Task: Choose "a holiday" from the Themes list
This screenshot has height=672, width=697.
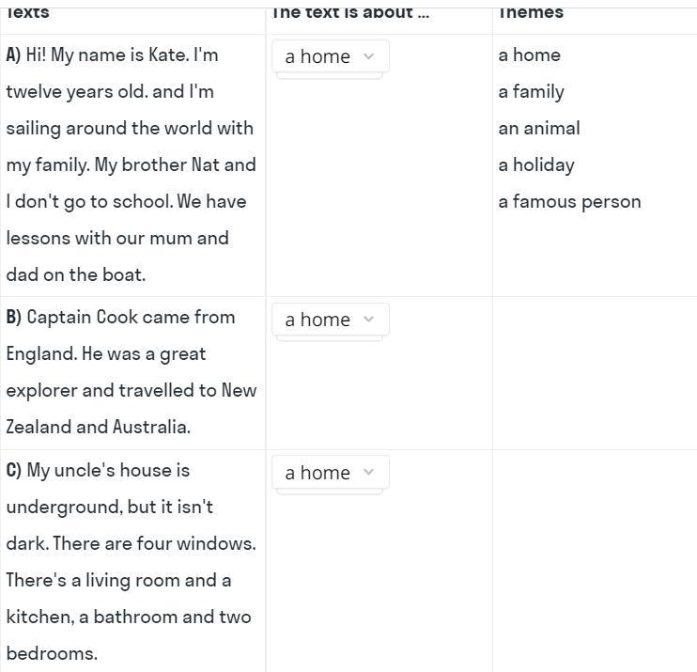Action: [535, 165]
